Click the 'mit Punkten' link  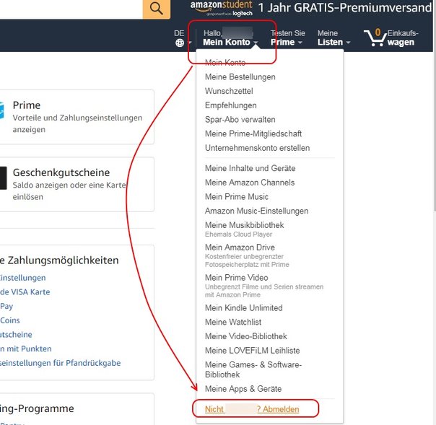(26, 349)
